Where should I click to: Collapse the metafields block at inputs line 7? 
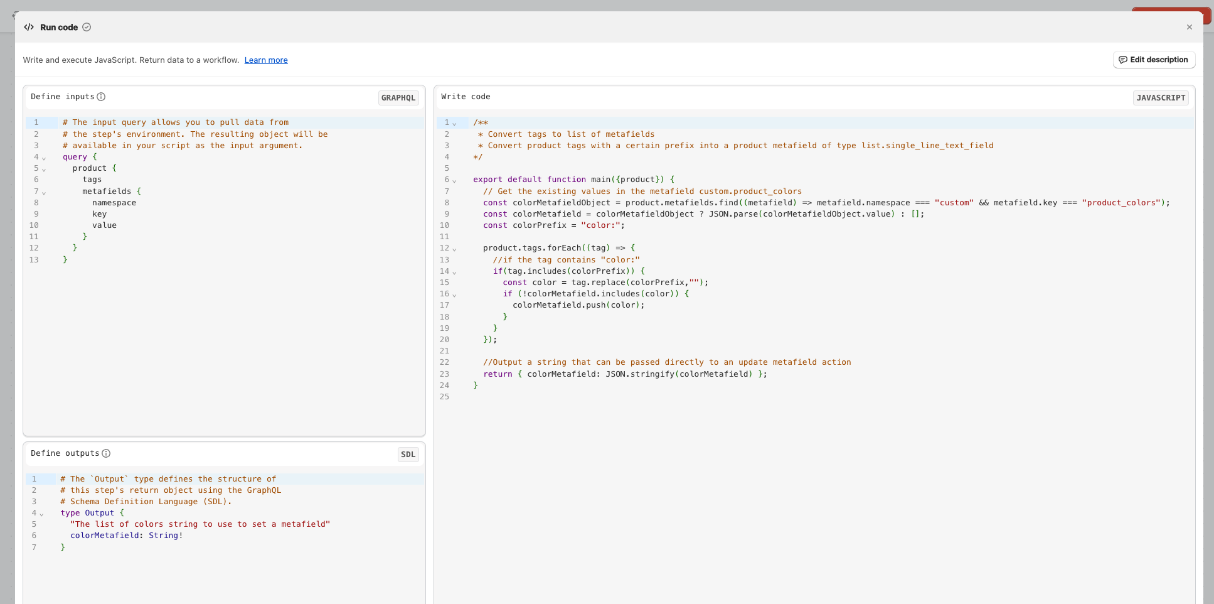point(44,192)
